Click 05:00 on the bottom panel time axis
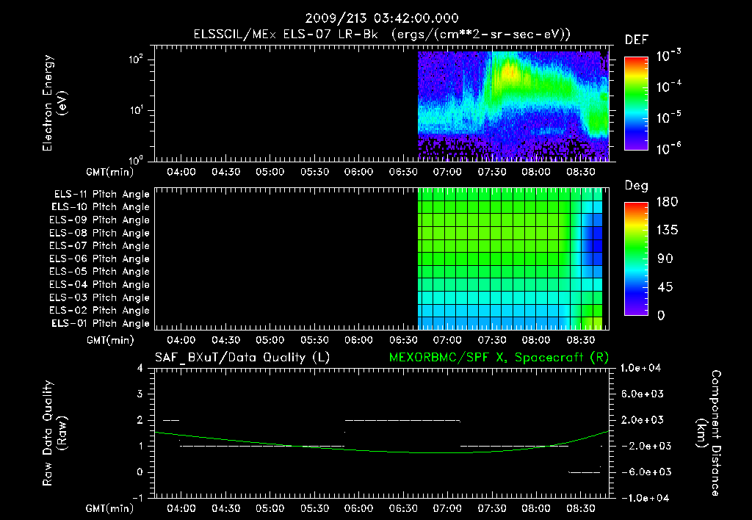The image size is (752, 520). (x=270, y=508)
